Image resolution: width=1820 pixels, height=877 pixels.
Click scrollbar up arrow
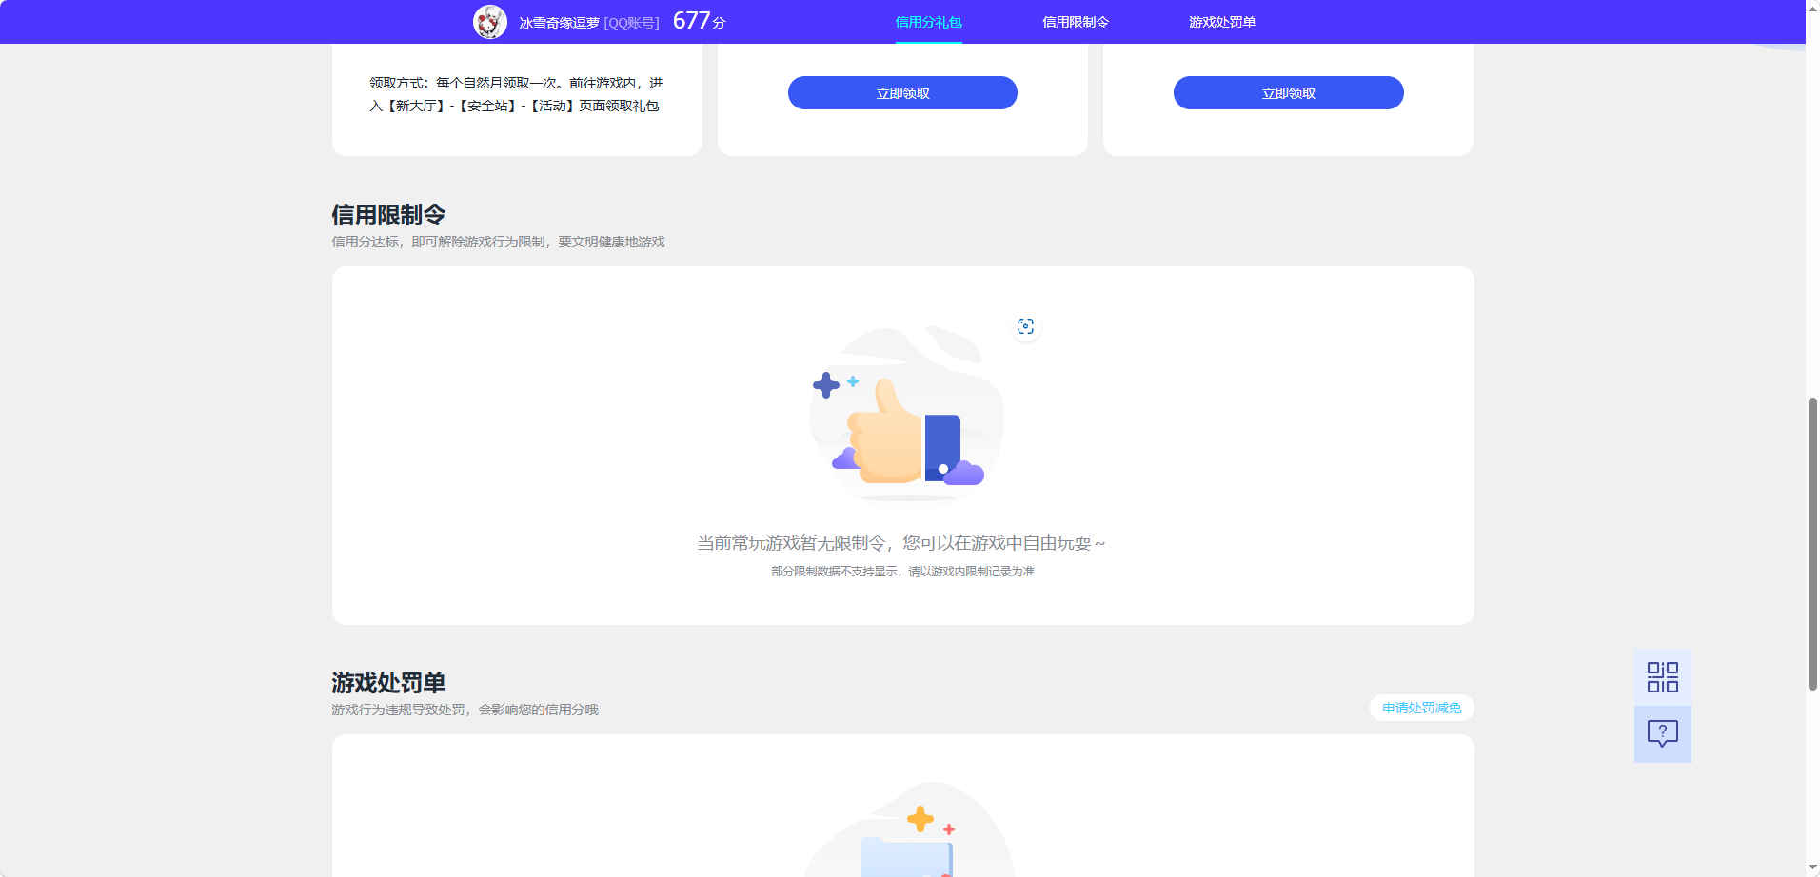pyautogui.click(x=1812, y=8)
